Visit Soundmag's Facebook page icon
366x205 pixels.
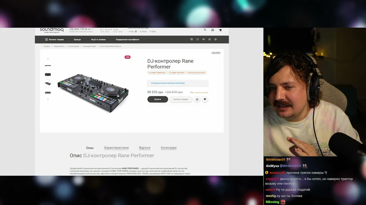tap(192, 39)
